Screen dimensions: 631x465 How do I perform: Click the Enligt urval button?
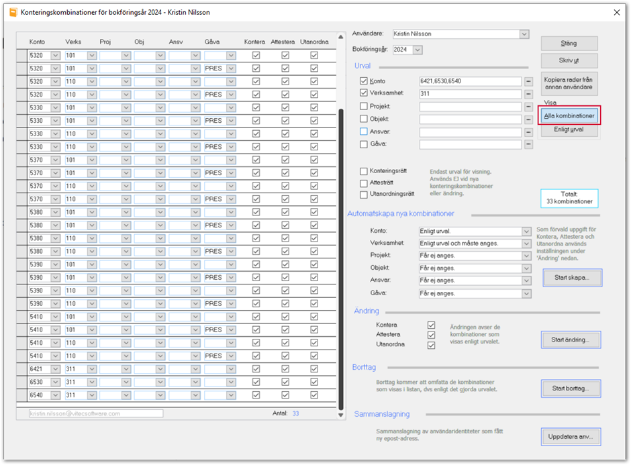point(568,131)
